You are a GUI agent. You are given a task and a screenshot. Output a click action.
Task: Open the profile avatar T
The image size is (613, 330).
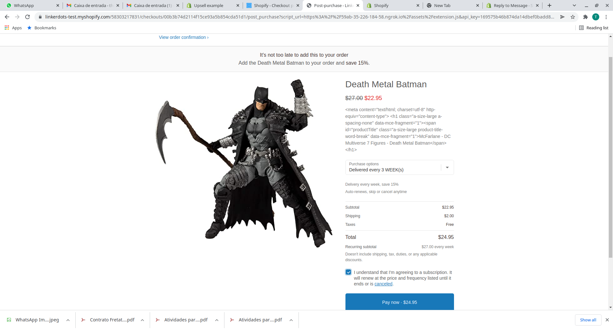(x=596, y=17)
